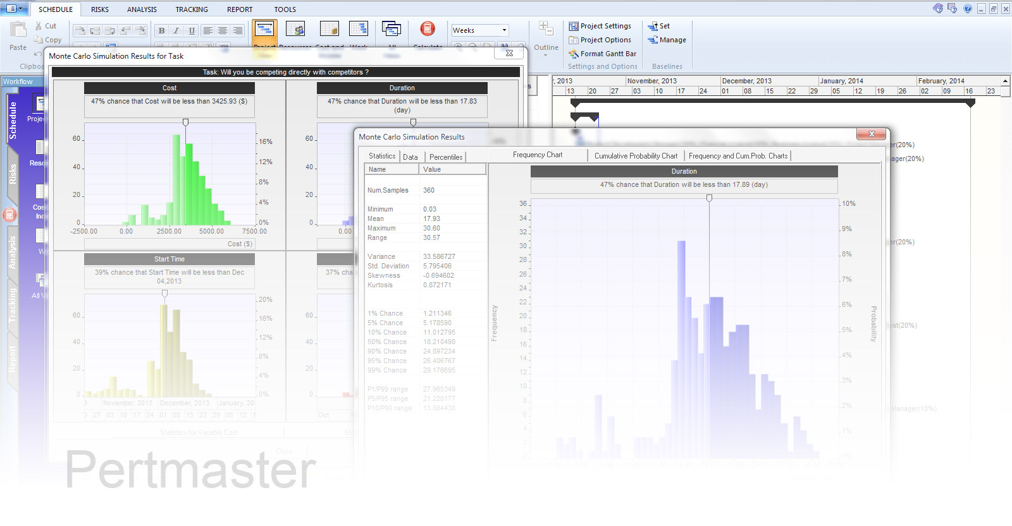Image resolution: width=1012 pixels, height=526 pixels.
Task: Select the Percentiles tab in results
Action: (445, 157)
